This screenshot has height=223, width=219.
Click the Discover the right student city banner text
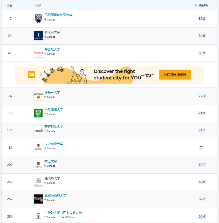point(117,75)
